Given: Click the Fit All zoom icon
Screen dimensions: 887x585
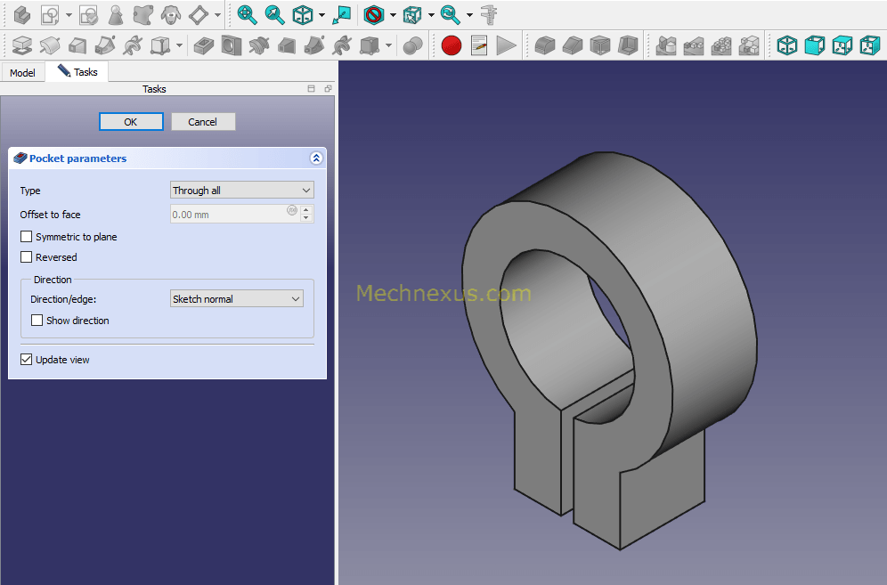Looking at the screenshot, I should 247,14.
